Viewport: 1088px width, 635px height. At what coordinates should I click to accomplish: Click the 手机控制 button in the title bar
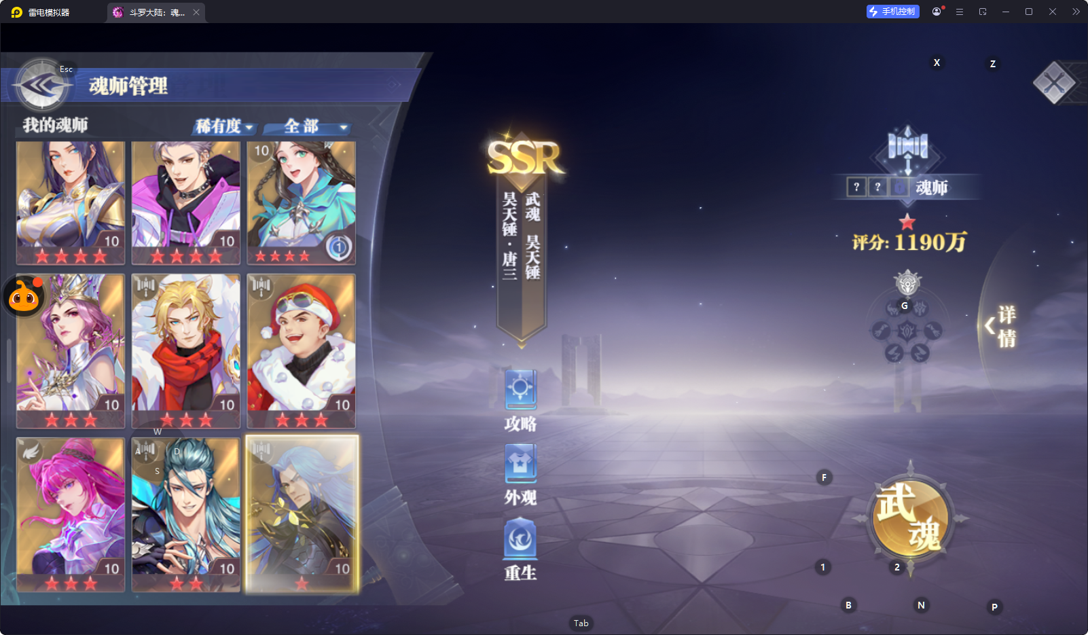(892, 12)
